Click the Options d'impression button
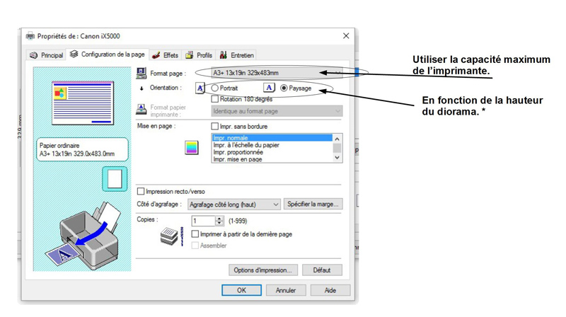This screenshot has width=566, height=317. coord(262,270)
